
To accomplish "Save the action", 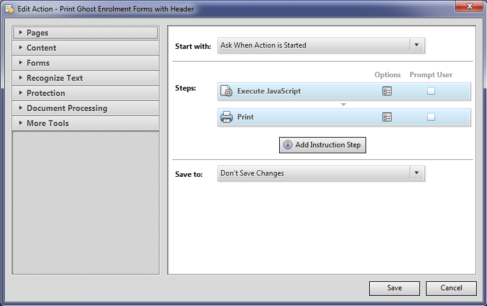I will pos(395,288).
